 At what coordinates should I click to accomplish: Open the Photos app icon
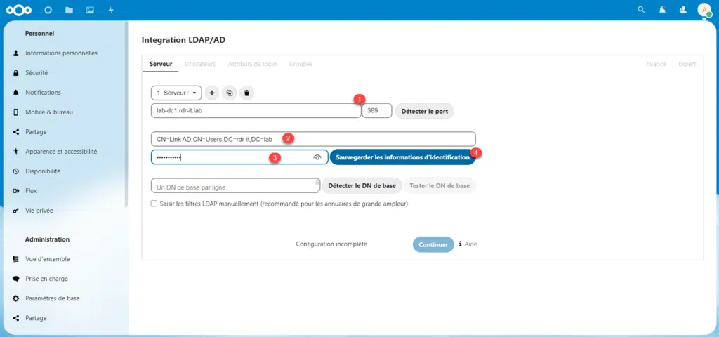click(x=91, y=10)
